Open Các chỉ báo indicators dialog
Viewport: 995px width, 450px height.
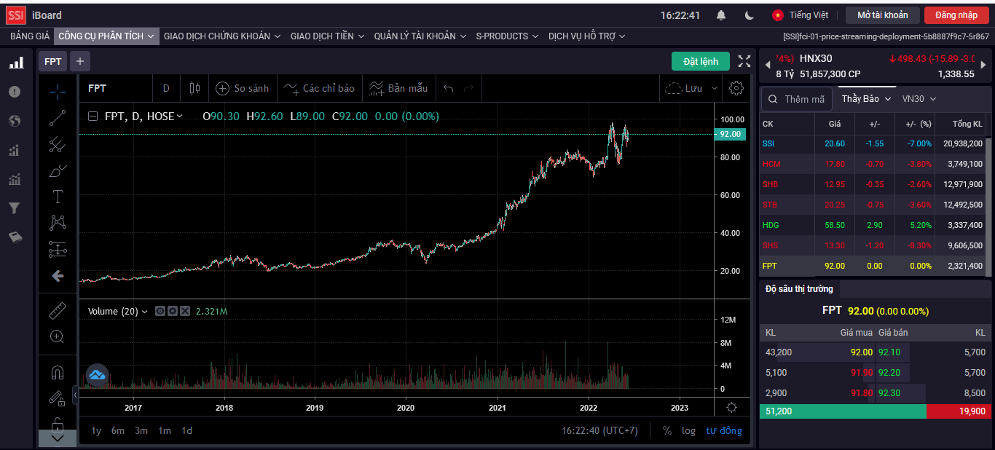(319, 88)
